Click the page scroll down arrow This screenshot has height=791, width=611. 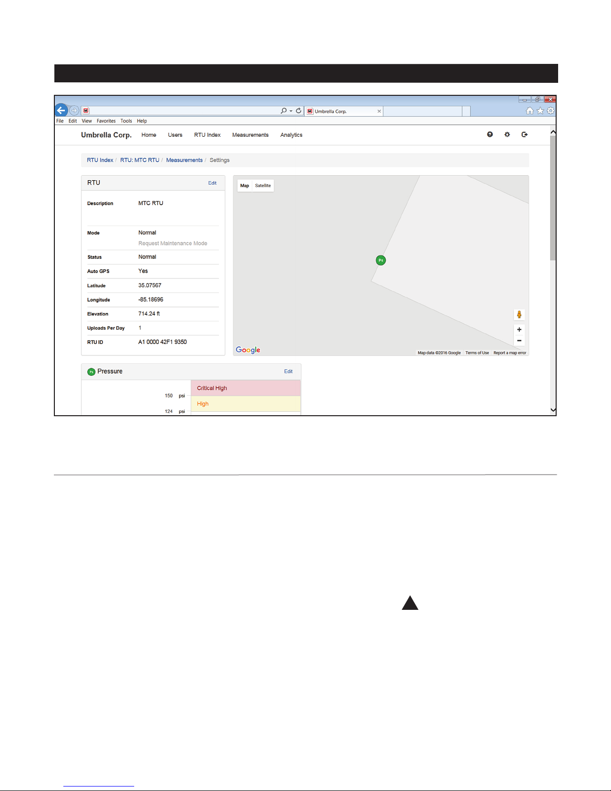point(553,410)
